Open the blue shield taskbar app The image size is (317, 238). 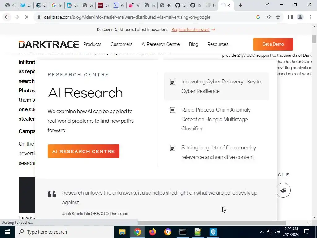pyautogui.click(x=213, y=232)
